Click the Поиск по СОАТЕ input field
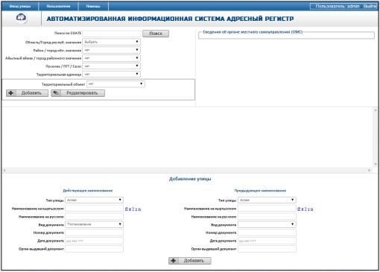 pyautogui.click(x=112, y=34)
